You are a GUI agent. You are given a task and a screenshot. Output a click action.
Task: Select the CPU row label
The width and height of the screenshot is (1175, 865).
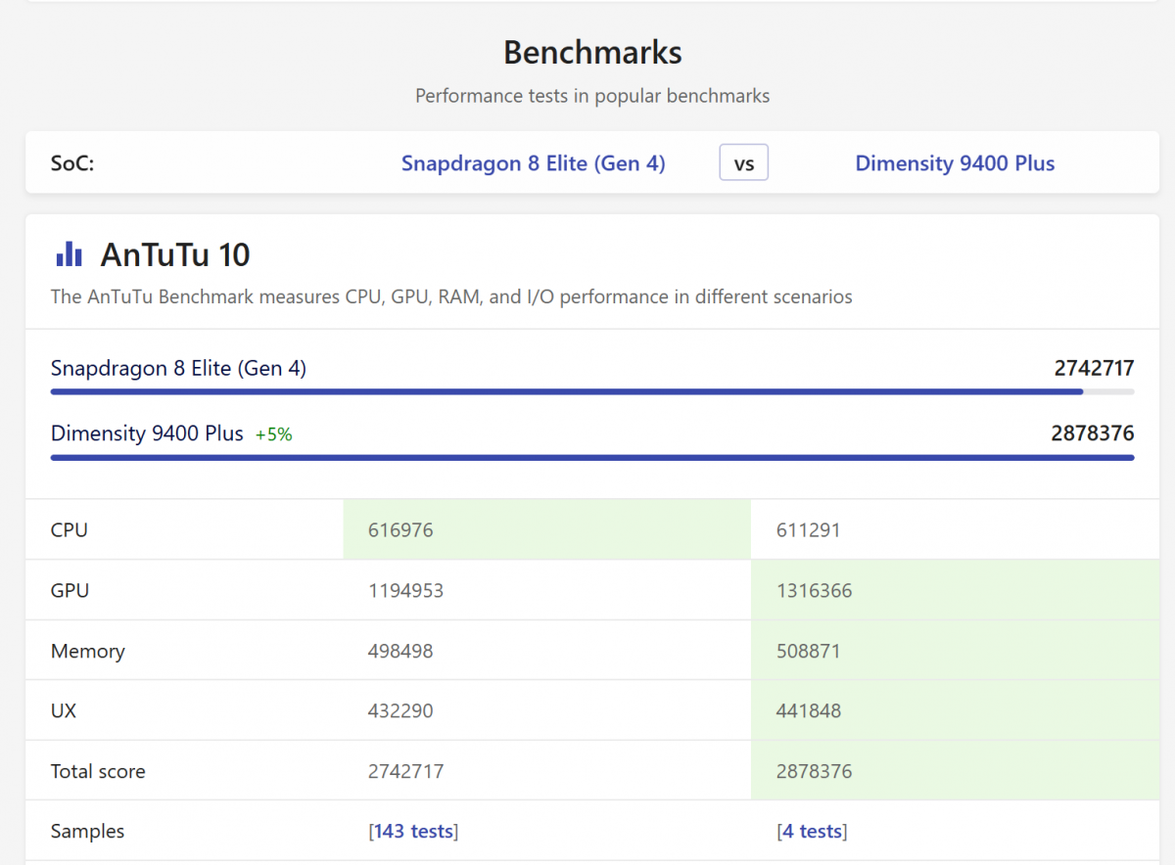[69, 529]
